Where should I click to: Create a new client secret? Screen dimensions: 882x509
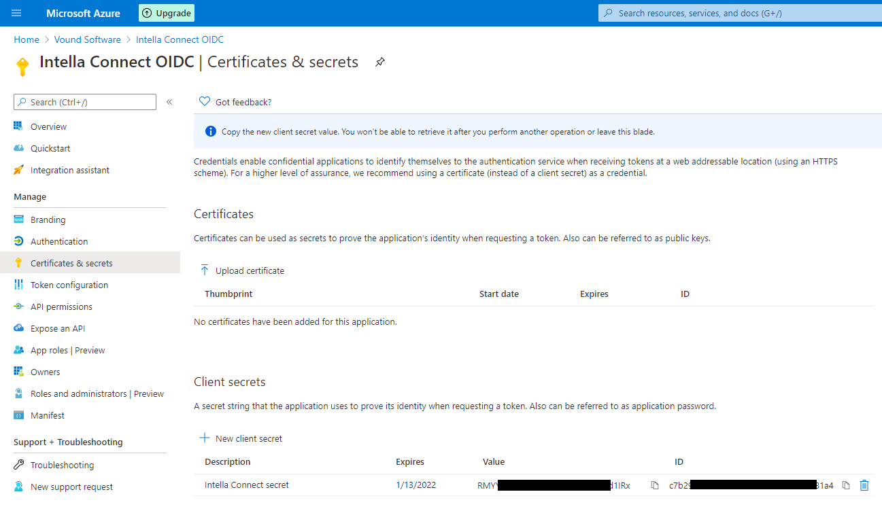(241, 438)
